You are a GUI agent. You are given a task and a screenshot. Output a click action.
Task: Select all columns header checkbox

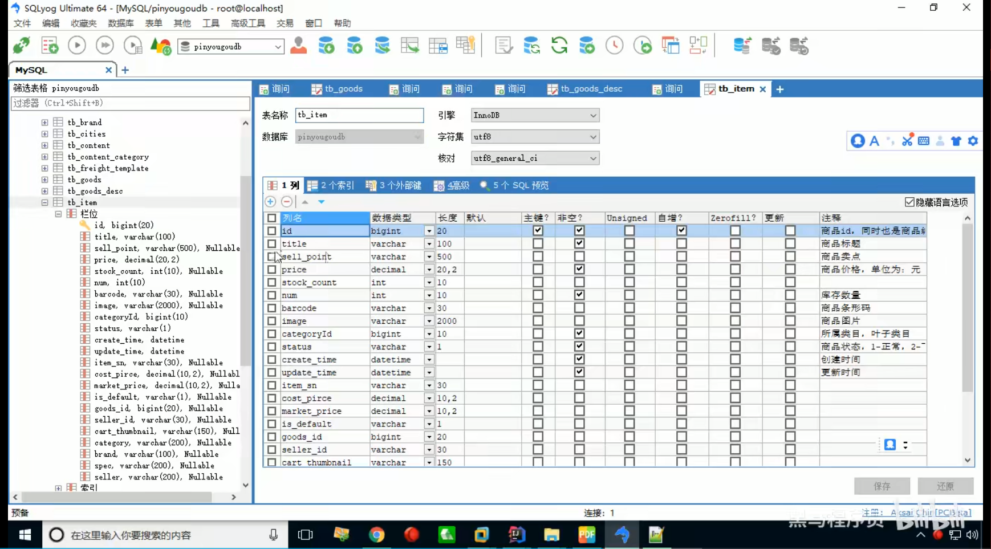coord(271,218)
